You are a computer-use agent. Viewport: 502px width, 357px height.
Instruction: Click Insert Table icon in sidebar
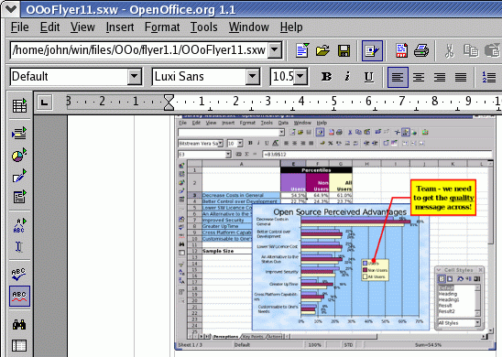pos(19,105)
